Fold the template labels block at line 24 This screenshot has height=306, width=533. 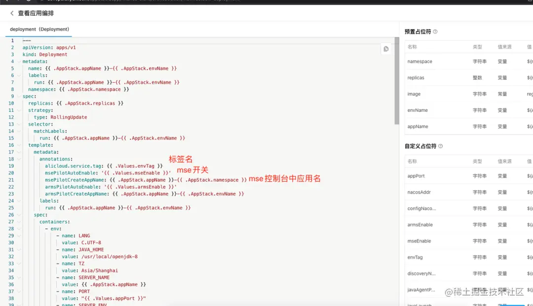point(19,201)
